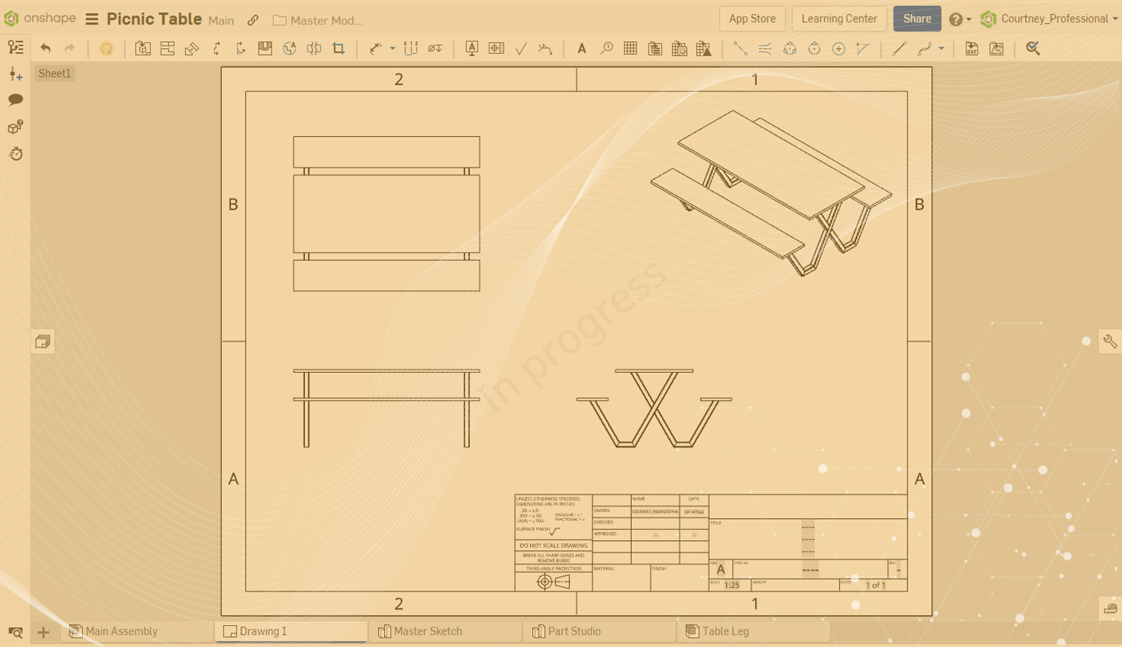Toggle the feature list panel icon
This screenshot has height=647, width=1122.
(15, 47)
